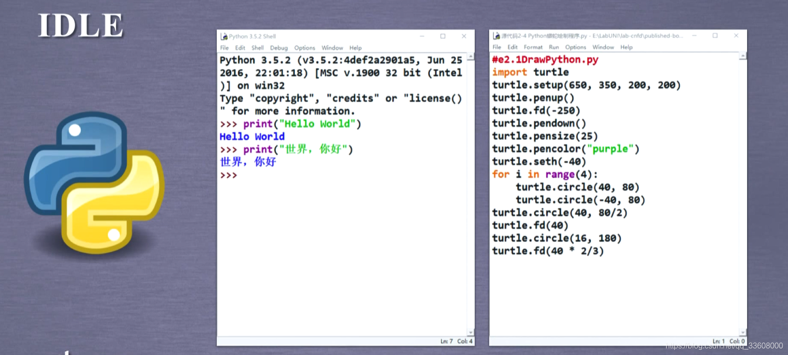Viewport: 788px width, 355px height.
Task: Open Edit menu in the editor window
Action: point(512,47)
